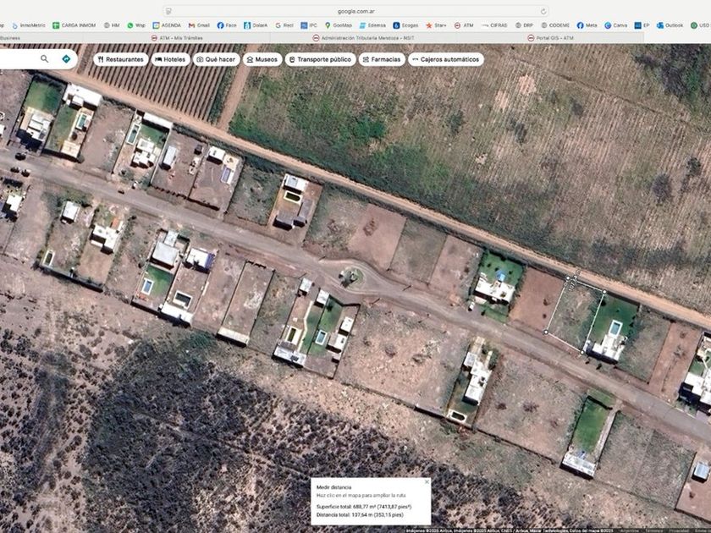This screenshot has height=533, width=711.
Task: Show Cajeros automáticos nearby
Action: point(446,59)
